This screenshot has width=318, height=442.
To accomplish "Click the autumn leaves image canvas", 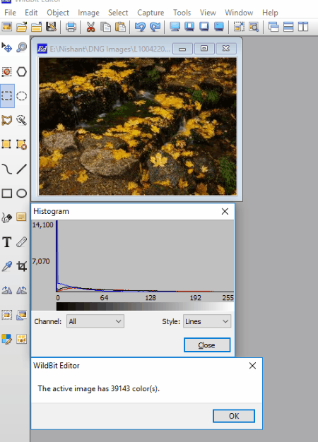I will tap(138, 126).
